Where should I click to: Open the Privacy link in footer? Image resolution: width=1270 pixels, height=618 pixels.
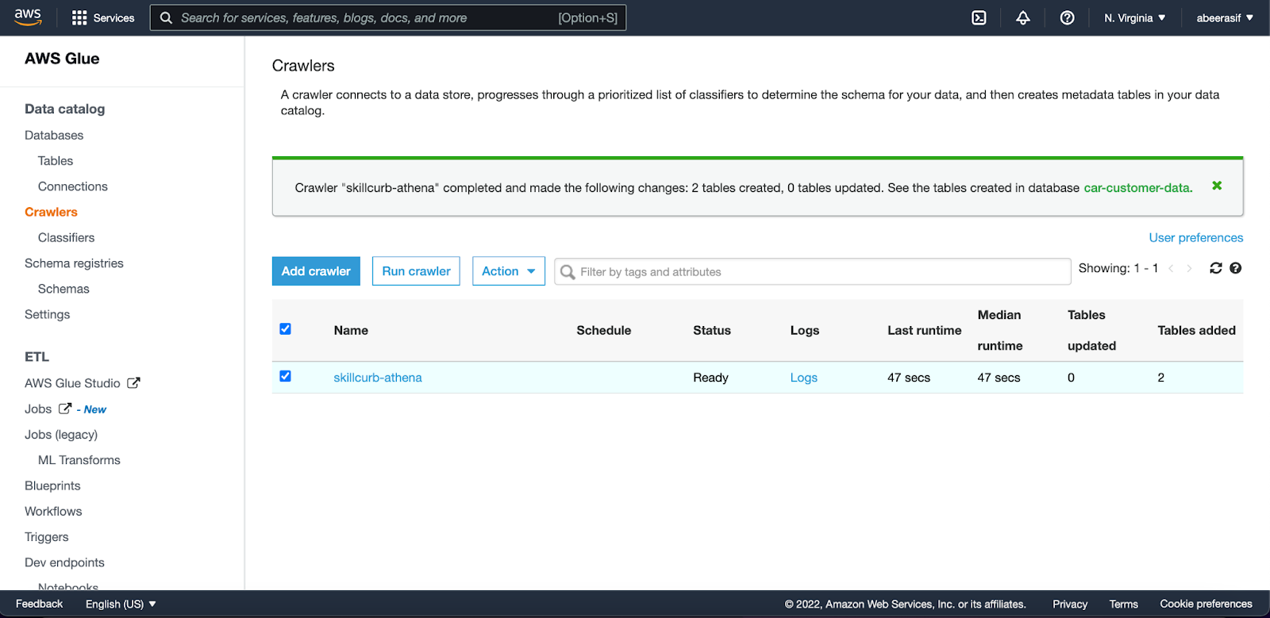1070,604
